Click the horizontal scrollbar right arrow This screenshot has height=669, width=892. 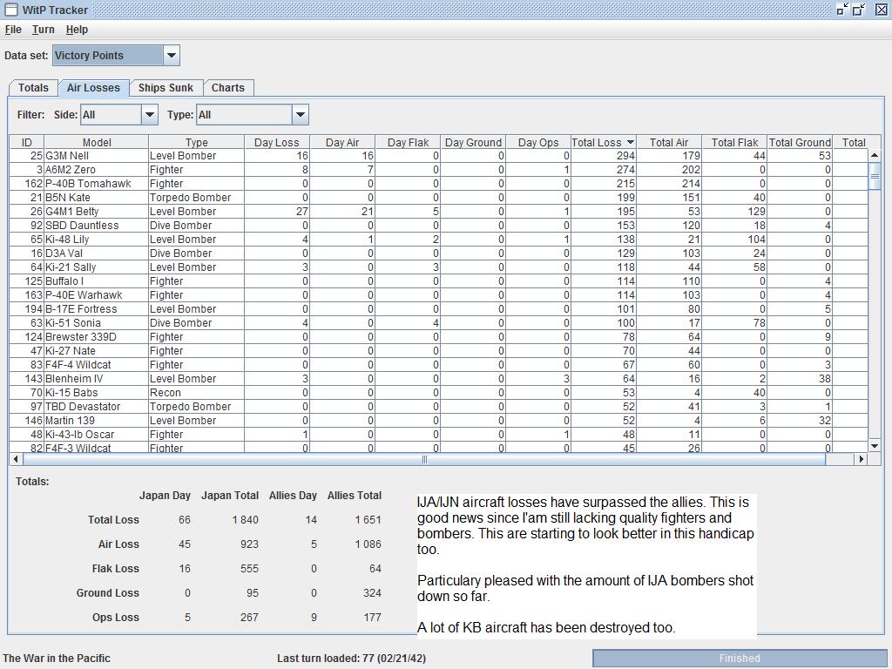click(862, 458)
